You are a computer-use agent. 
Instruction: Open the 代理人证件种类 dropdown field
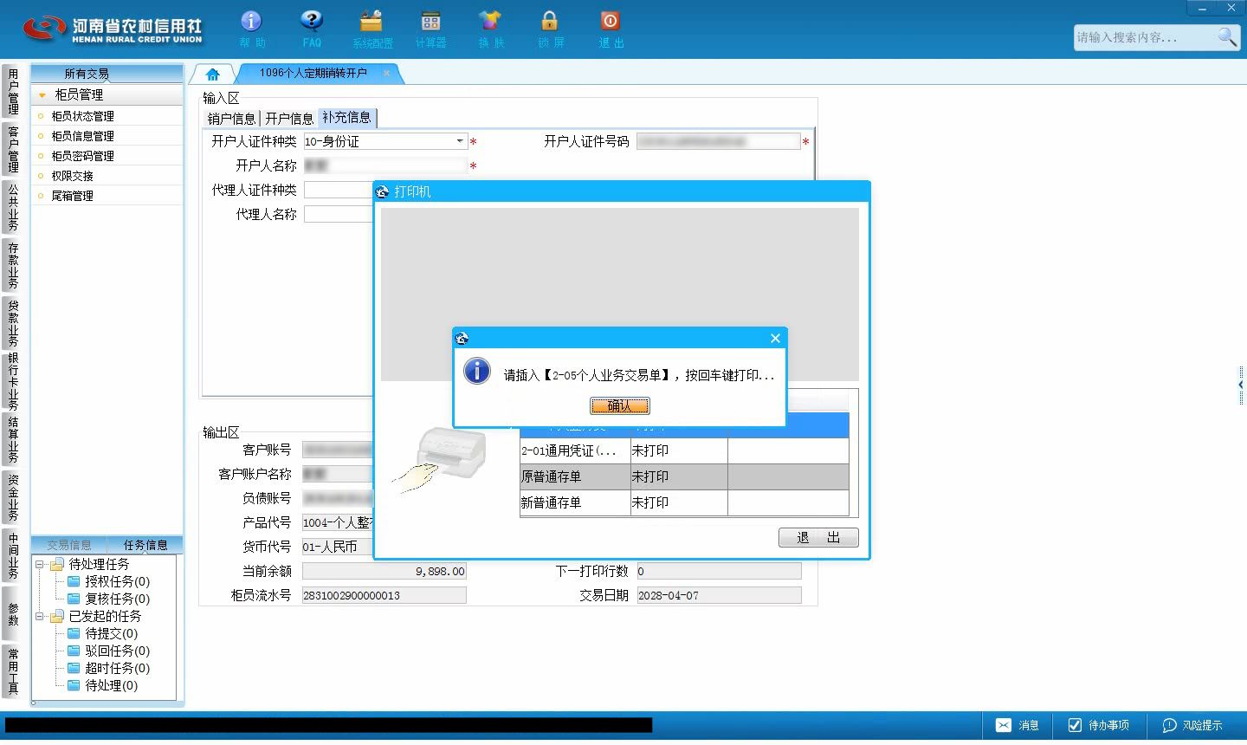(338, 190)
